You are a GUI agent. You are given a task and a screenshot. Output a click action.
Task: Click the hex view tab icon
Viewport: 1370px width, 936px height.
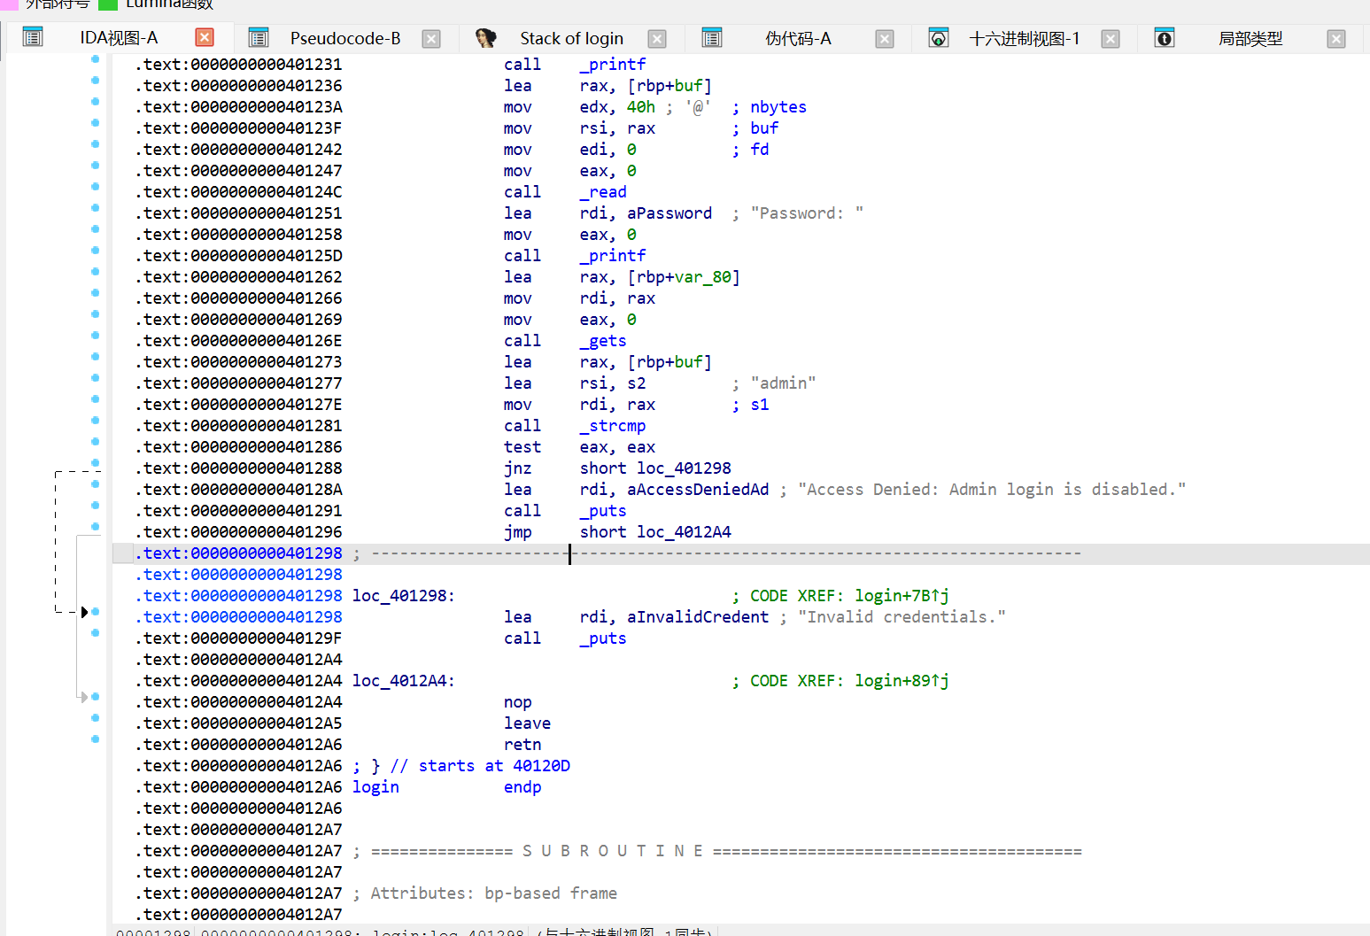[x=939, y=37]
